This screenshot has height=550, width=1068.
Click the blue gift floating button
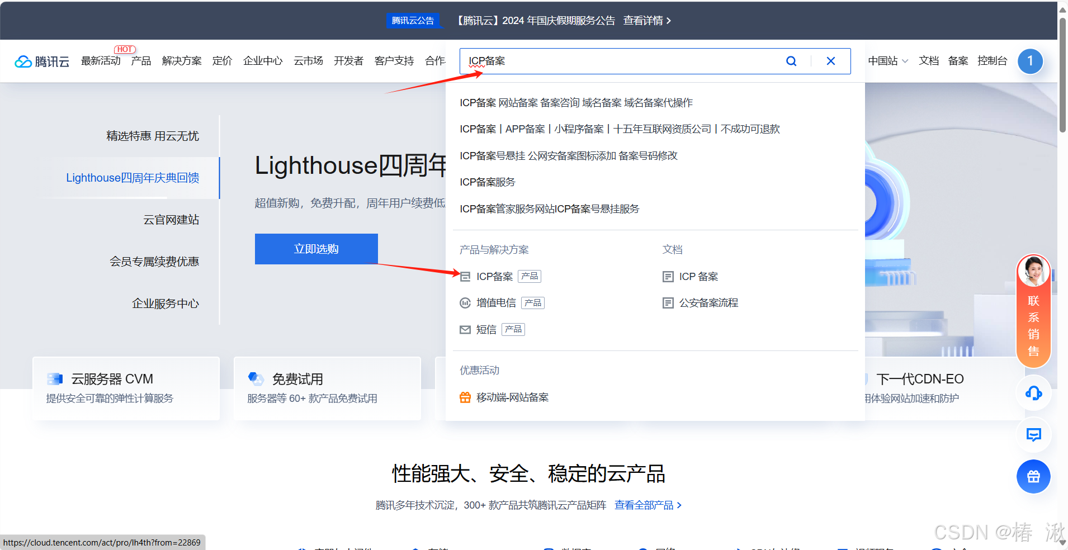click(x=1033, y=476)
